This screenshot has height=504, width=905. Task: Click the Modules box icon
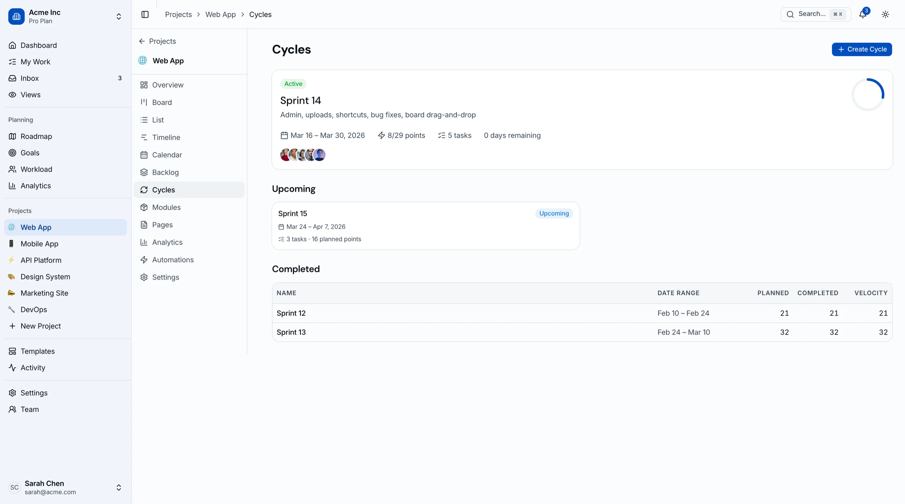[144, 207]
